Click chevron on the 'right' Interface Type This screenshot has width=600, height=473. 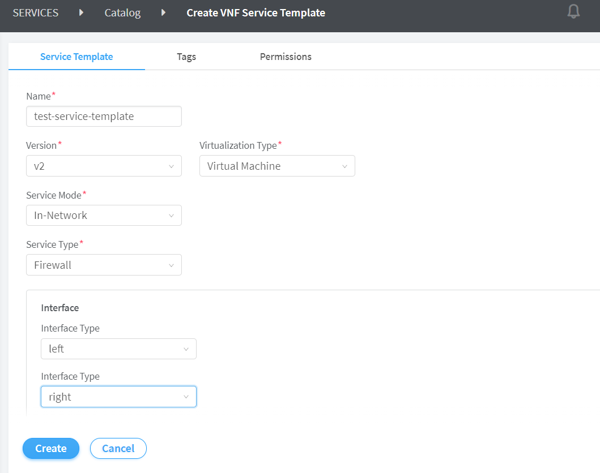[186, 397]
